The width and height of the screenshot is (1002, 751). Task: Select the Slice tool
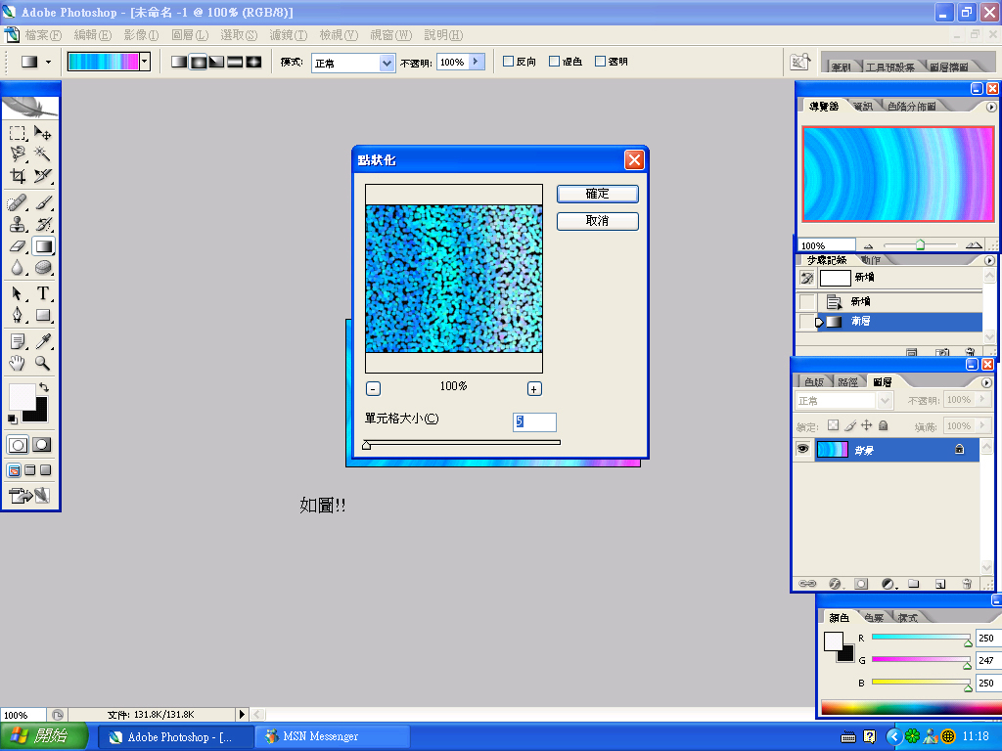(43, 176)
